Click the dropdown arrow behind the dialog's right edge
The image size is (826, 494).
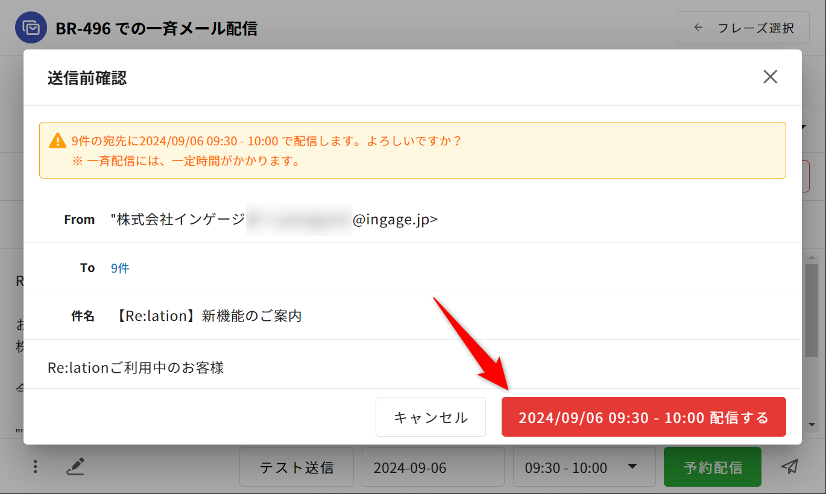click(x=805, y=127)
